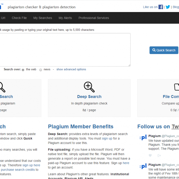Click the 'Plagium Member Benefits' heading

coord(81,126)
